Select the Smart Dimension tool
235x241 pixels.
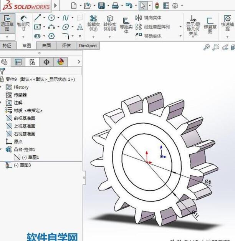24,24
